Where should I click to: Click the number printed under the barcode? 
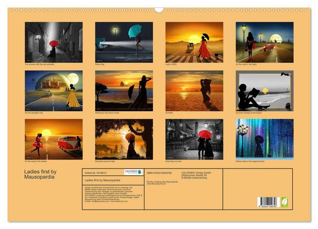point(268,206)
